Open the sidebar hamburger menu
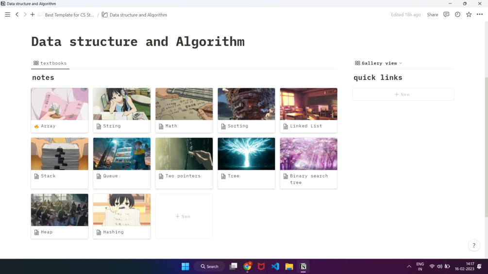Viewport: 488px width, 274px height. [7, 15]
